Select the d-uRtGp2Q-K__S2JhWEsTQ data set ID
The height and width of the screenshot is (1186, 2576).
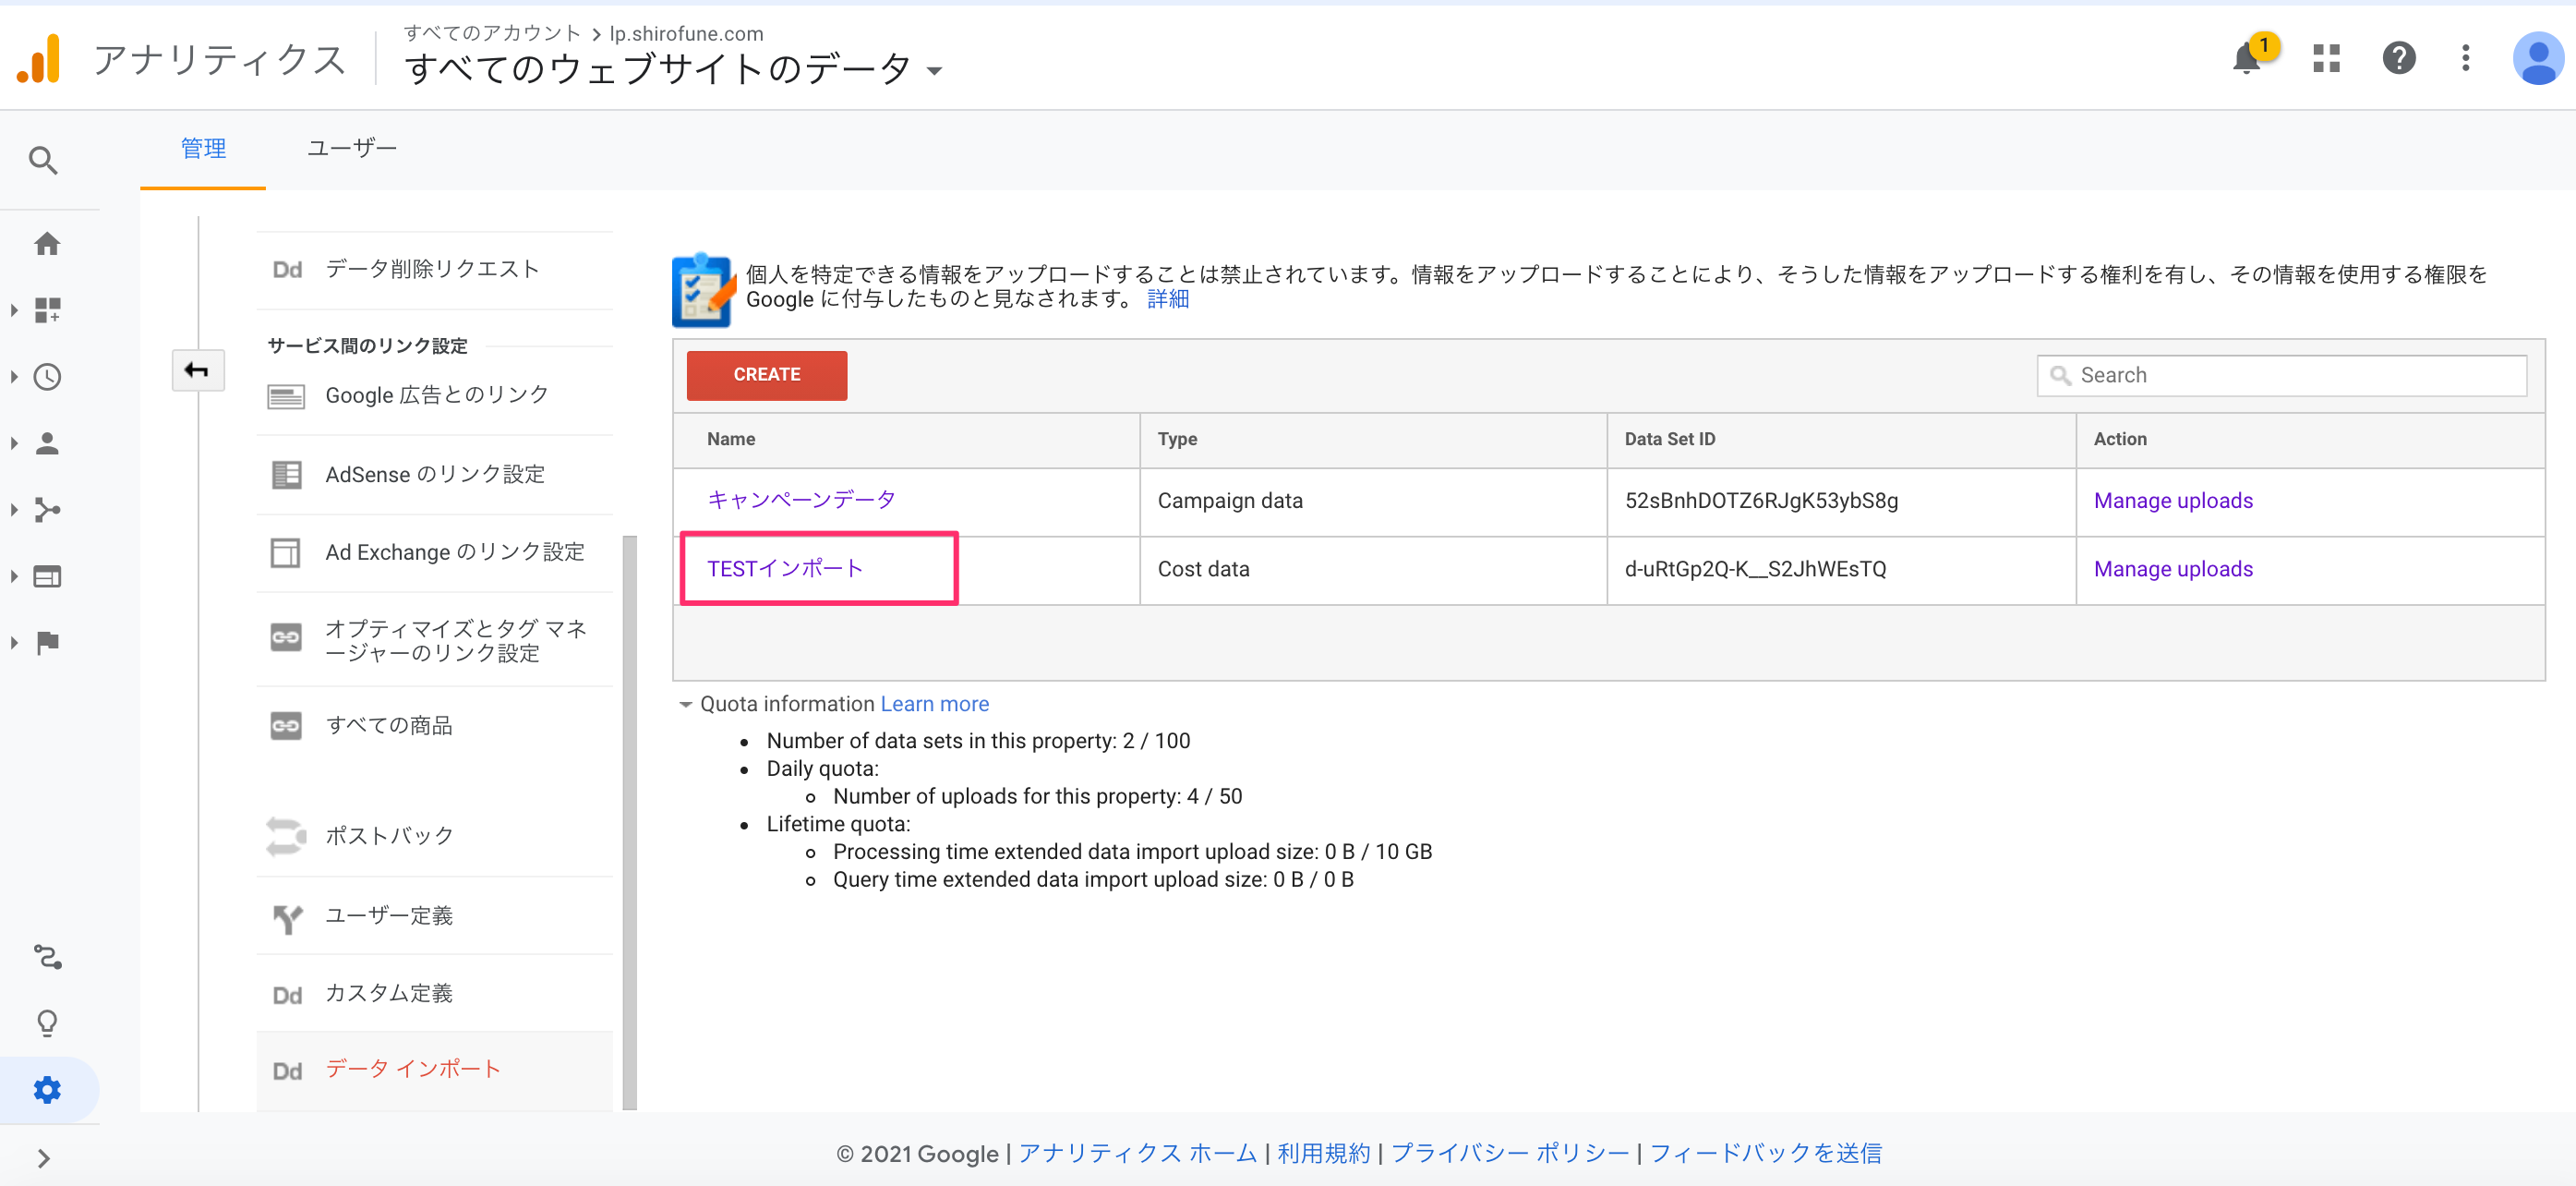(1755, 569)
